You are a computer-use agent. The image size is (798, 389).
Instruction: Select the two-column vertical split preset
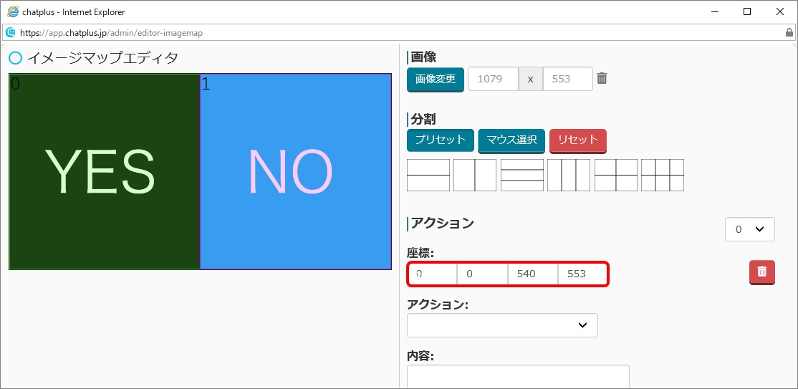click(x=475, y=175)
